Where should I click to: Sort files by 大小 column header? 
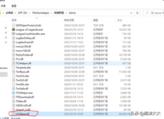click(120, 20)
